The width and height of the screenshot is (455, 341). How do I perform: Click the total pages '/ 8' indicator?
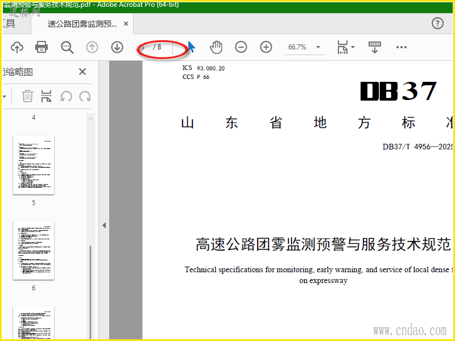157,47
